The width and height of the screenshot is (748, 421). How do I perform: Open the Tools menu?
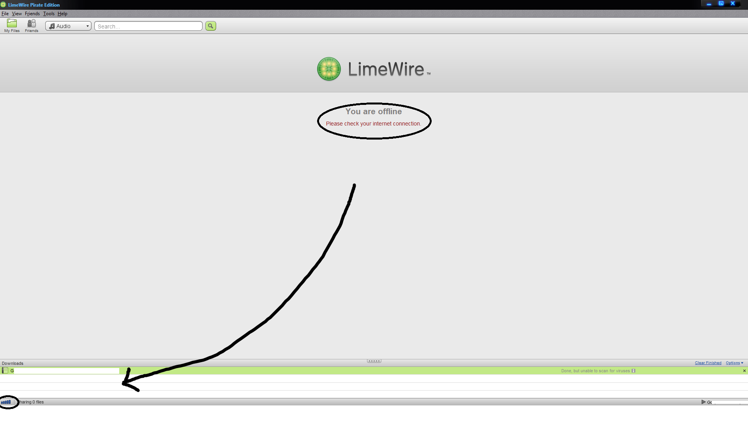[x=48, y=14]
